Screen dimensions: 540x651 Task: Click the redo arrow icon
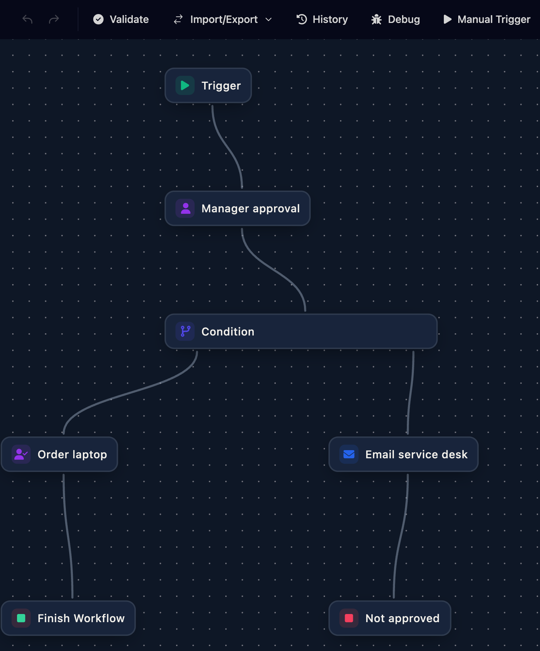point(54,19)
